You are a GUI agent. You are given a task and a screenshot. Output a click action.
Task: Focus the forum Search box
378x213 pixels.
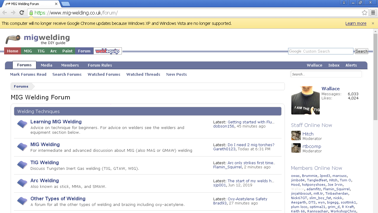(x=326, y=74)
